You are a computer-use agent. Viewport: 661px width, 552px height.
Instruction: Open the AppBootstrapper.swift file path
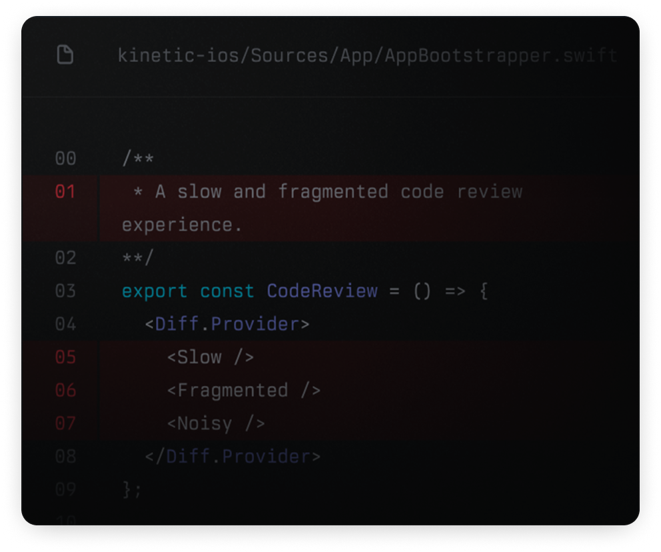[367, 55]
